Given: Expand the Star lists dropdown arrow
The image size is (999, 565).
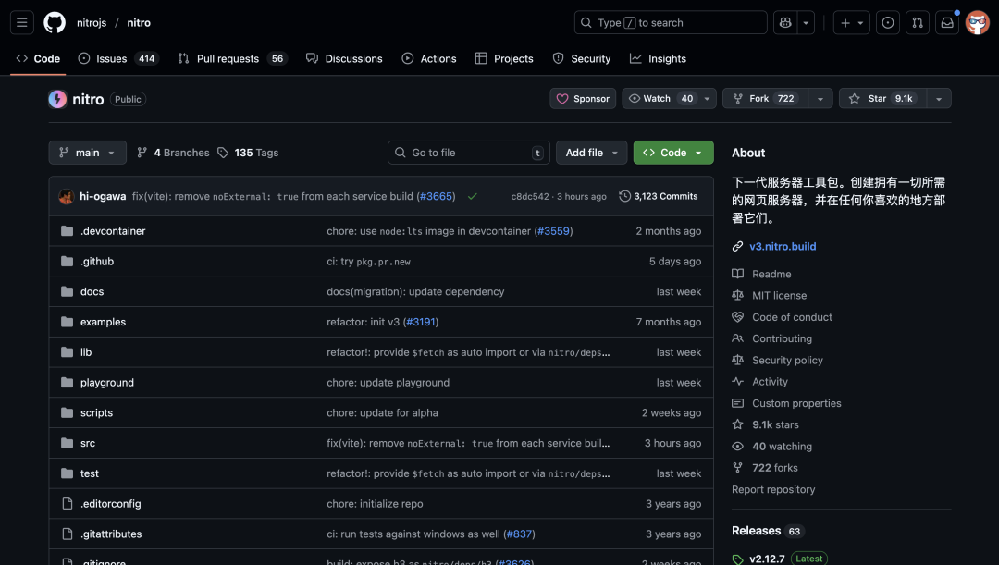Looking at the screenshot, I should pyautogui.click(x=939, y=99).
